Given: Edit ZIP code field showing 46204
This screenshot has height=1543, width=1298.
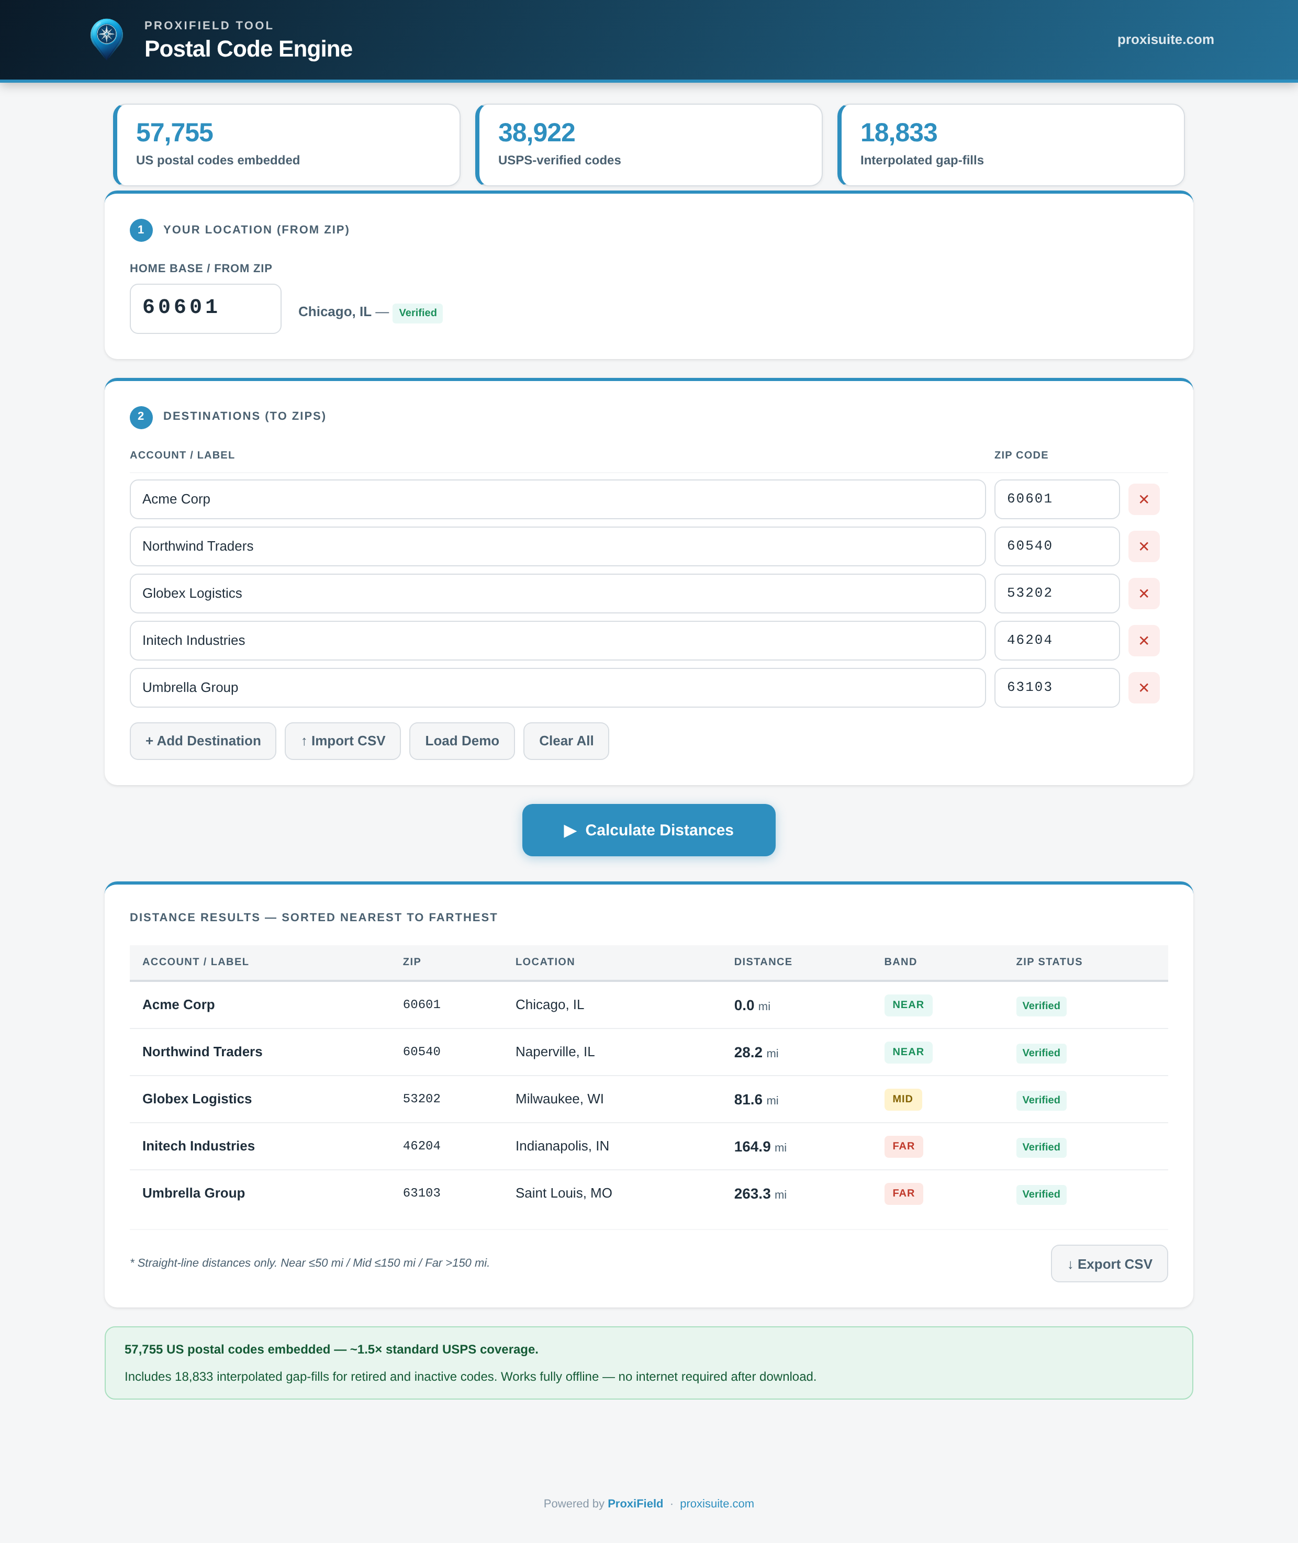Looking at the screenshot, I should [x=1057, y=641].
